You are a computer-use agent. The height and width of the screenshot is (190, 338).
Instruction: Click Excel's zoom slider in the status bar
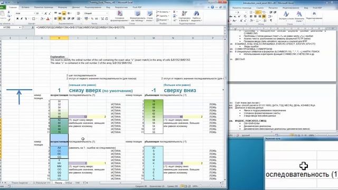pyautogui.click(x=211, y=186)
